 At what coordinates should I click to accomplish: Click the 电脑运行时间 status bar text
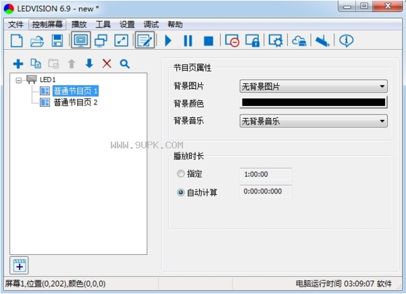point(343,284)
